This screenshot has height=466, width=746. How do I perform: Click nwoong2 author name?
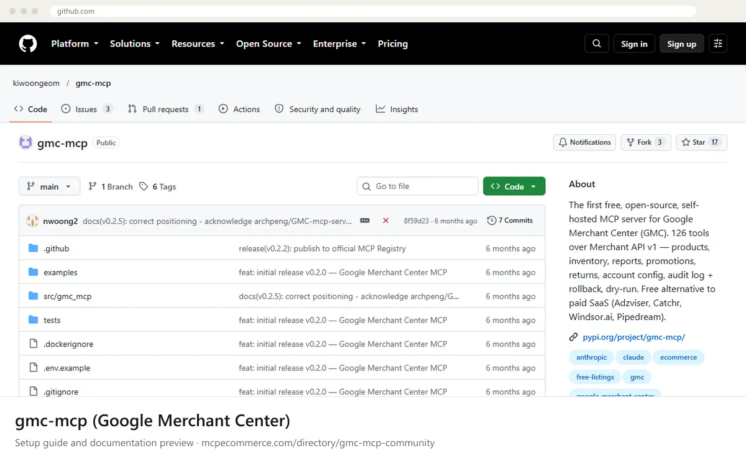click(60, 221)
